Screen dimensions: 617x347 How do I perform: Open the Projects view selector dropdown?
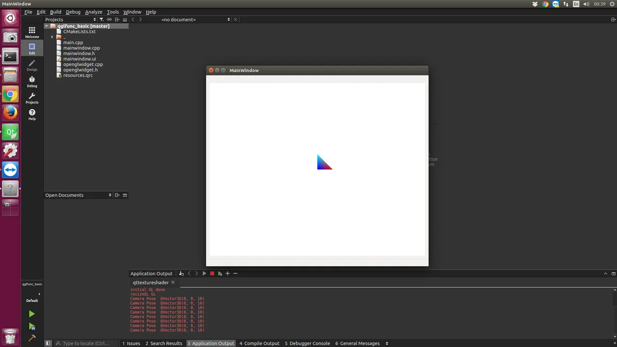click(71, 20)
